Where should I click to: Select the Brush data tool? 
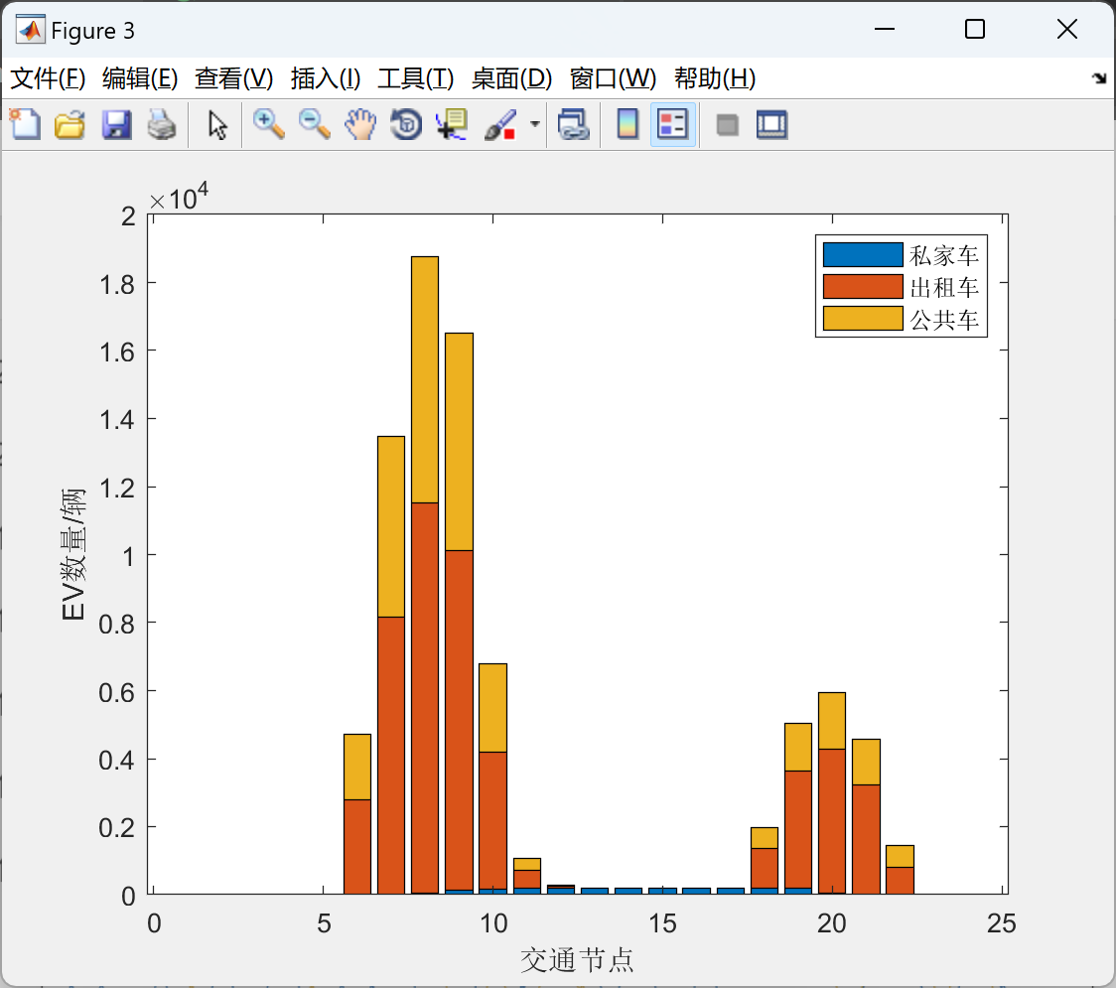[500, 124]
